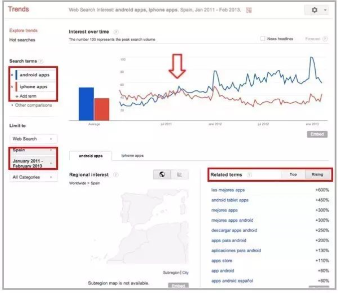Go to Explore trends
Viewport: 354px width, 293px height.
point(23,30)
